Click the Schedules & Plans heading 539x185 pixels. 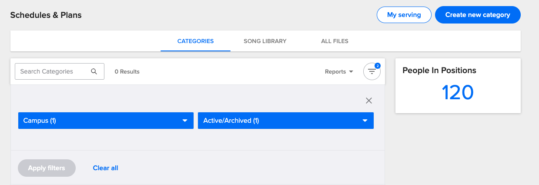click(x=46, y=15)
